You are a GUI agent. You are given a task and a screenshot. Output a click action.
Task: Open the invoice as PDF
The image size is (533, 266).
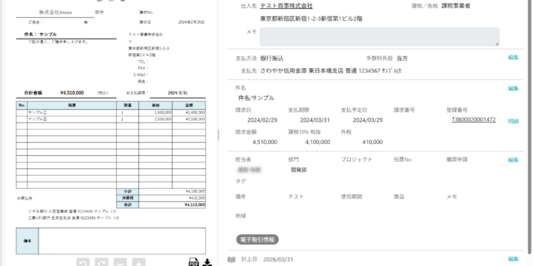[x=194, y=262]
